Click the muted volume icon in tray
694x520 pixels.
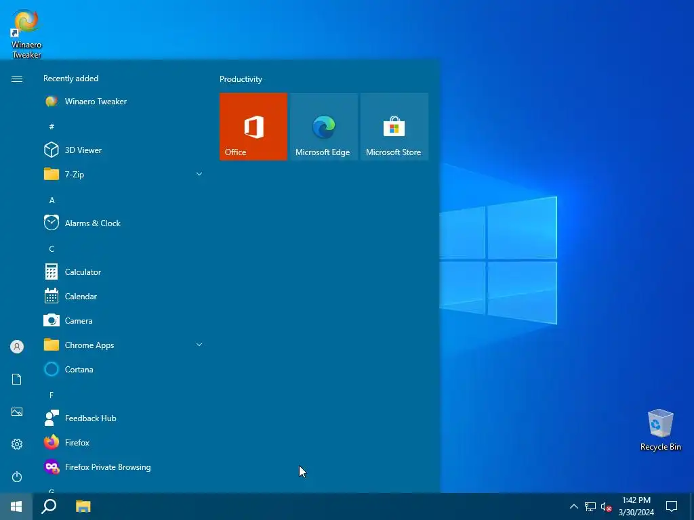point(606,506)
